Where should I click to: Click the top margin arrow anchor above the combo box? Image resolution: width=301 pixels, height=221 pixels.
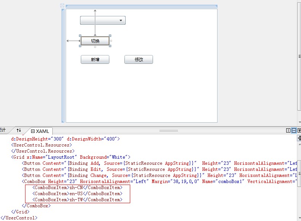click(95, 11)
